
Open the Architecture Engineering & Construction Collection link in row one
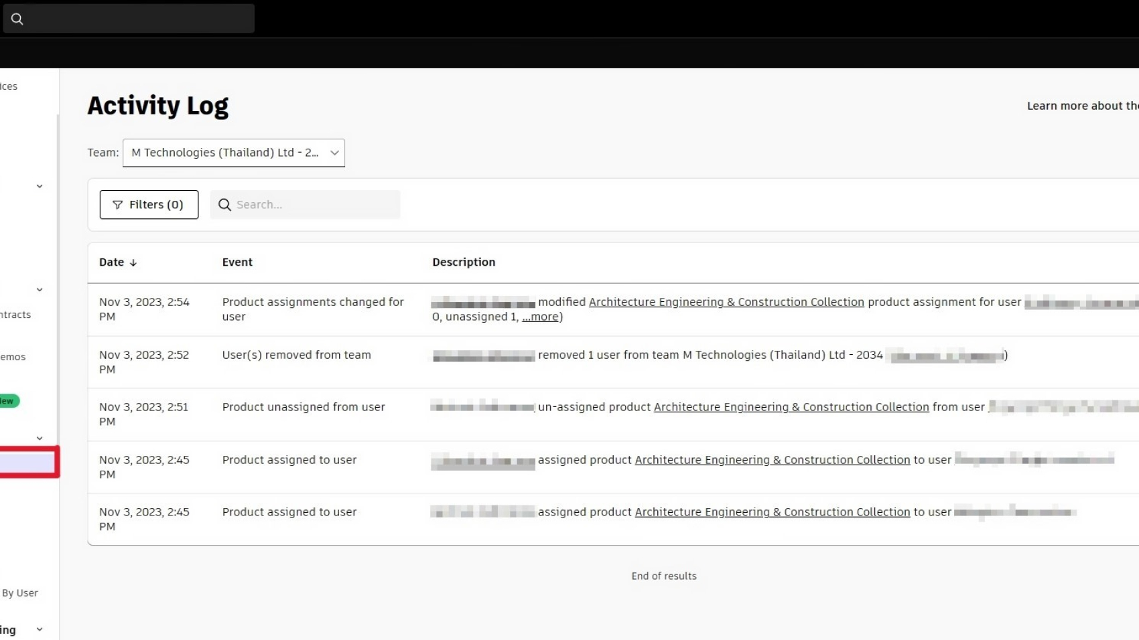pyautogui.click(x=726, y=302)
